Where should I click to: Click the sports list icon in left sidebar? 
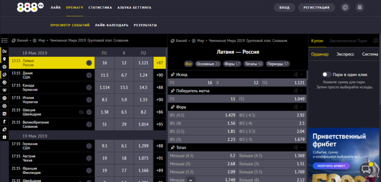click(4, 41)
